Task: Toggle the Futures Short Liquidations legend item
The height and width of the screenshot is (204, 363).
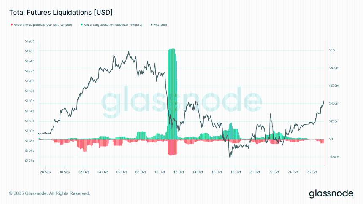Action: tap(42, 24)
